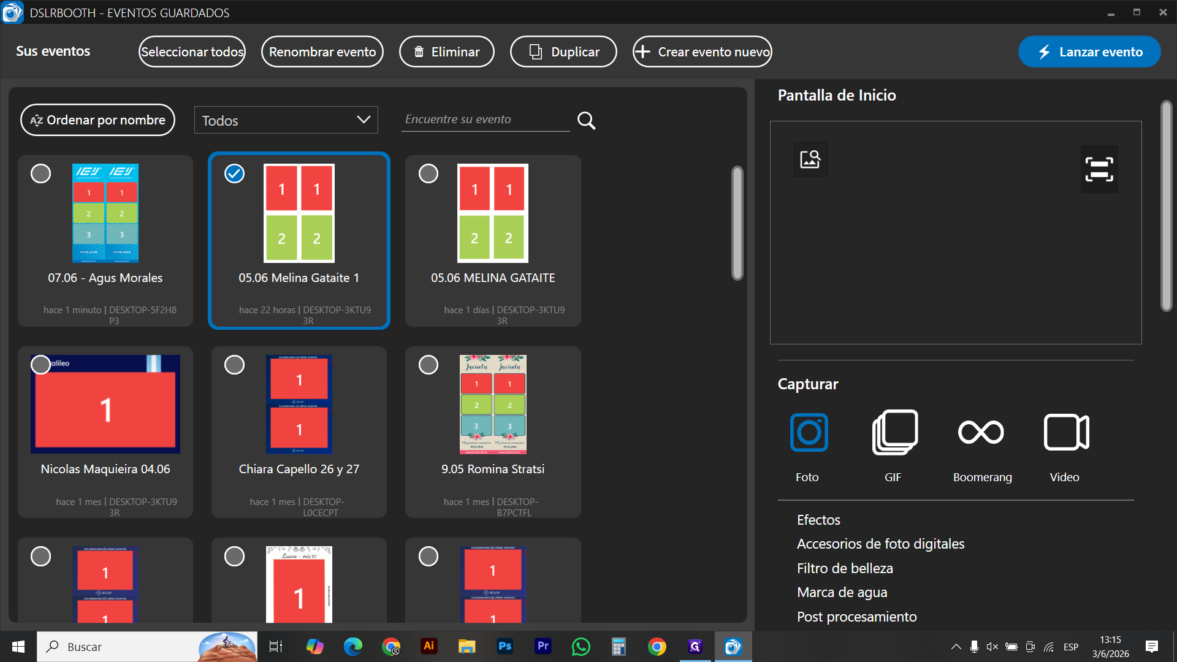The width and height of the screenshot is (1177, 662).
Task: Open the Todos filter dropdown
Action: pyautogui.click(x=286, y=120)
